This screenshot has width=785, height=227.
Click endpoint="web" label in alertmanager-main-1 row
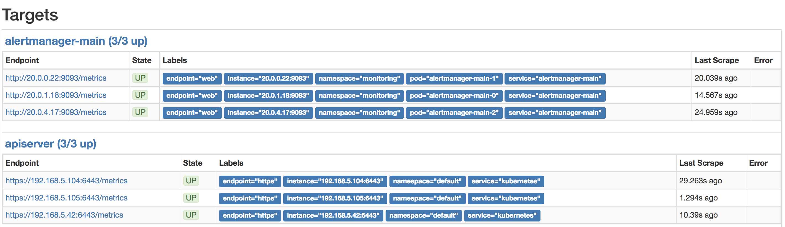[192, 78]
